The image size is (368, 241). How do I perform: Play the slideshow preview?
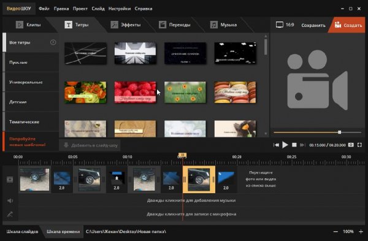click(285, 145)
